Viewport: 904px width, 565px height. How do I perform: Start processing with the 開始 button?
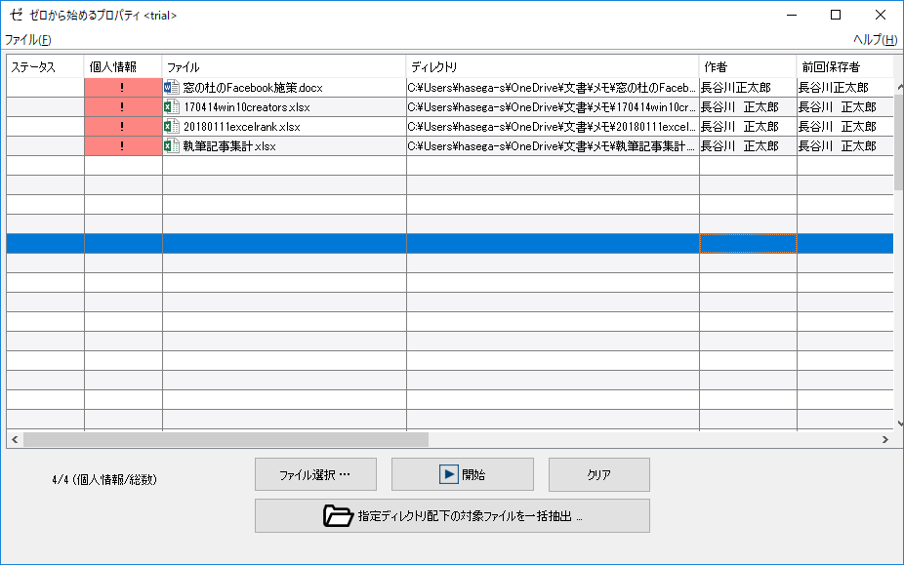pyautogui.click(x=463, y=473)
